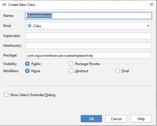157x126 pixels.
Task: Open Help for this dialog
Action: pos(141,119)
